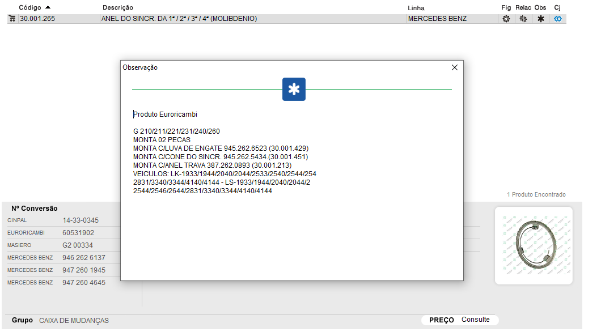
Task: Click the shopping cart icon for item 30.001.265
Action: [x=12, y=19]
